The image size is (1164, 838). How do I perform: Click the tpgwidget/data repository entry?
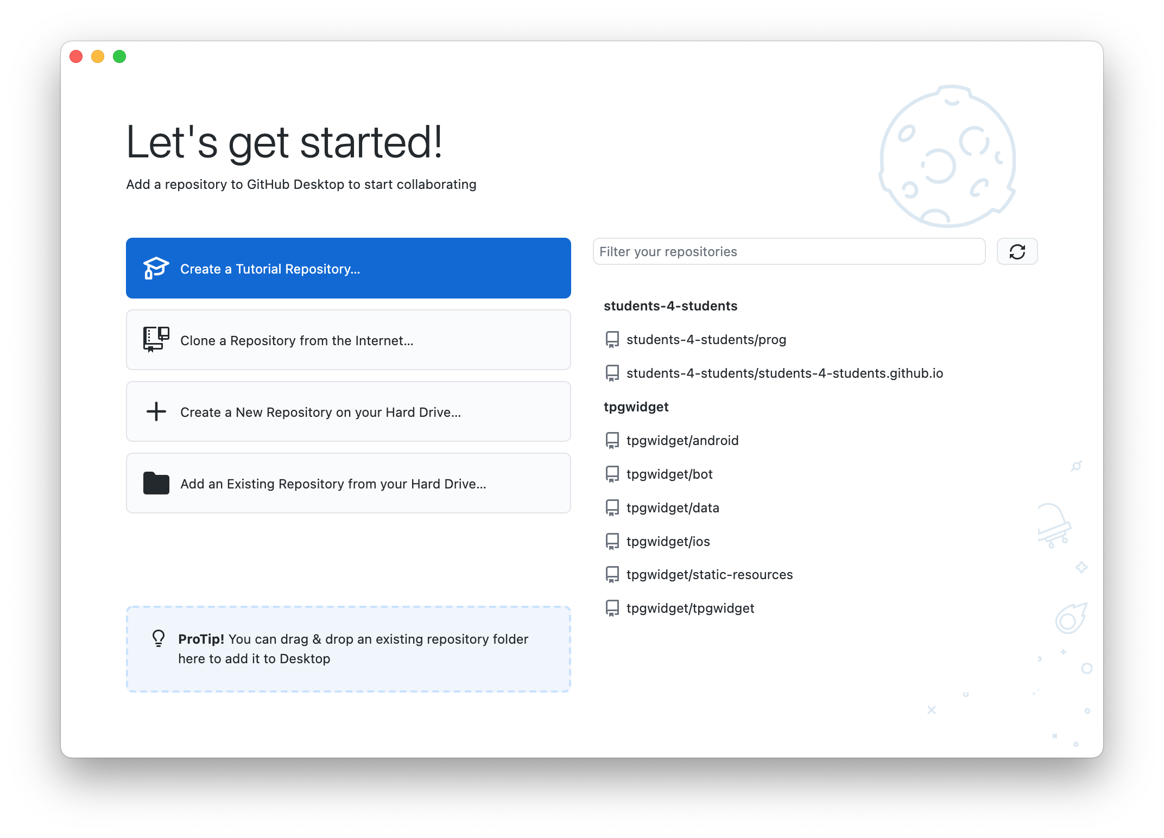[x=673, y=507]
